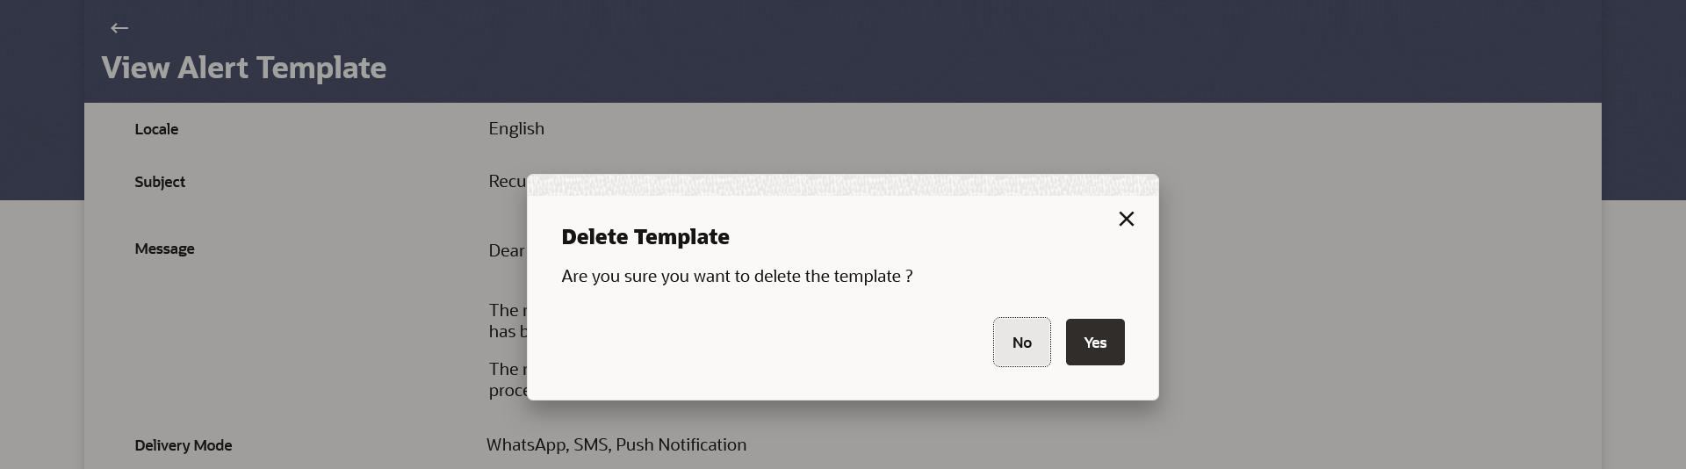
Task: Click the Locale field label
Action: coord(156,129)
